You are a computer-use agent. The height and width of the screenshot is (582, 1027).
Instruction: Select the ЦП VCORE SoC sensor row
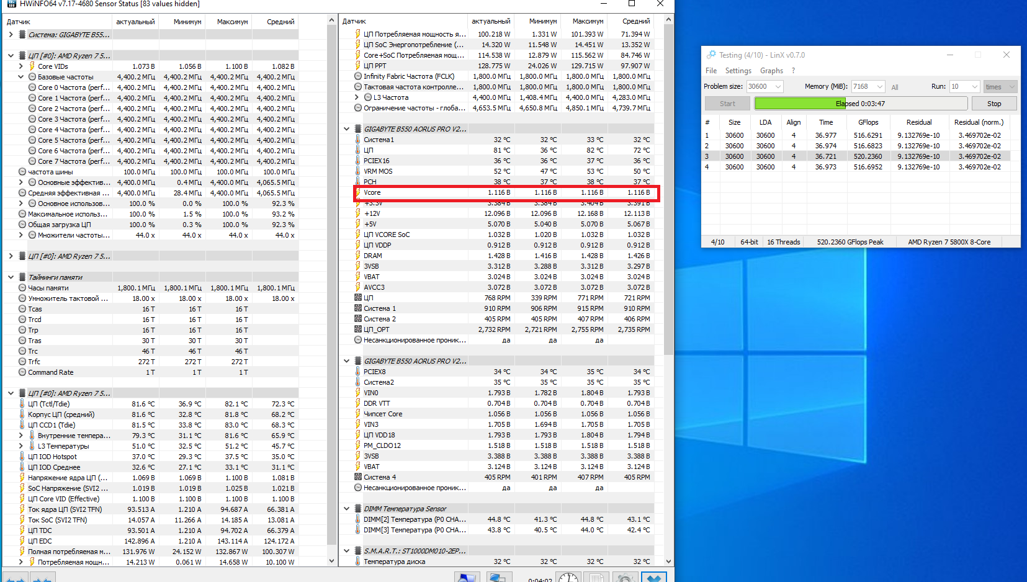503,235
